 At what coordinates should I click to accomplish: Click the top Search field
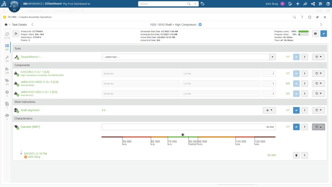(163, 4)
